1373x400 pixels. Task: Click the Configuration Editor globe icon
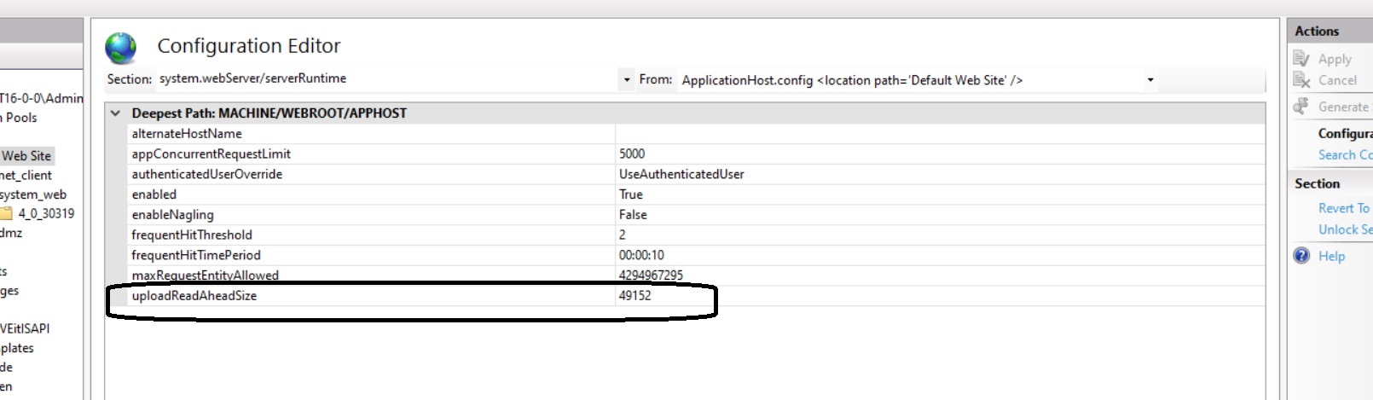(x=121, y=48)
